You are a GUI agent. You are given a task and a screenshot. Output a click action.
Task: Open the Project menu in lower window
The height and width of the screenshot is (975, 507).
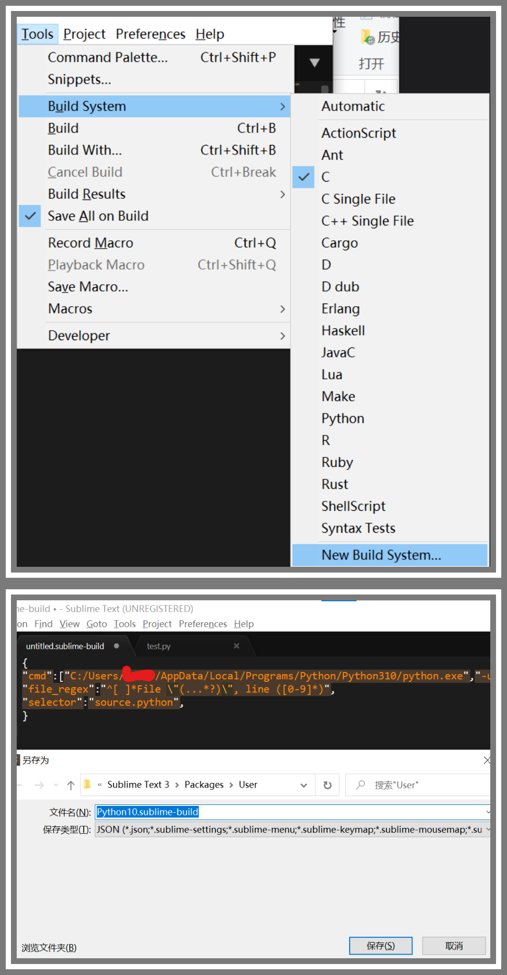click(157, 624)
